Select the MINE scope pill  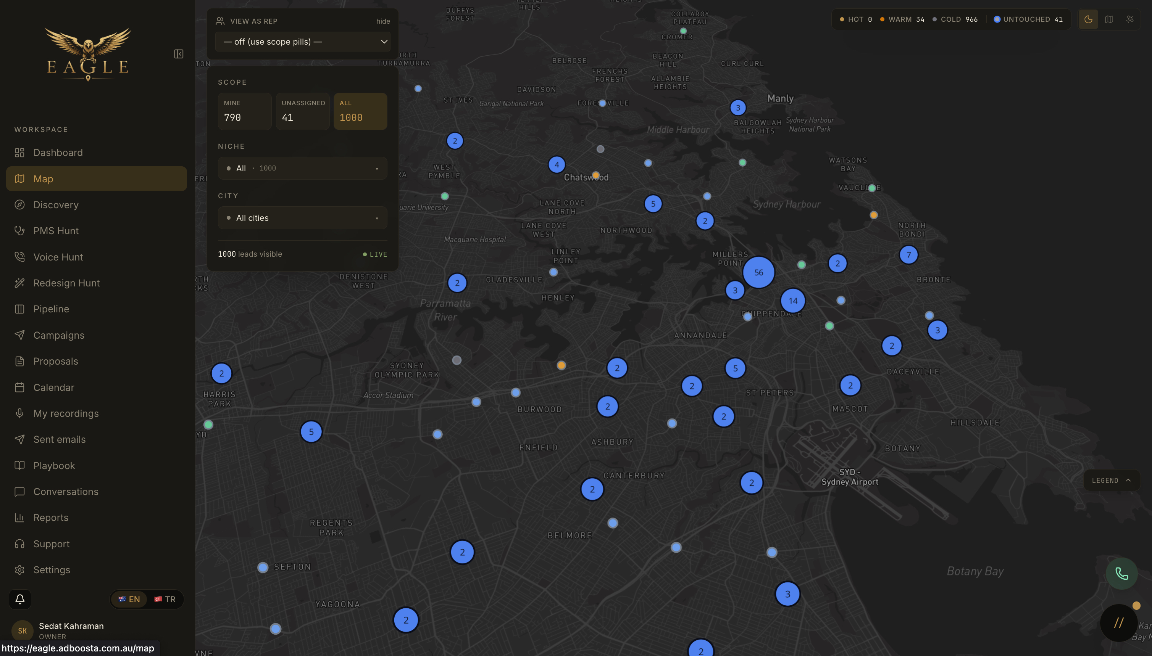tap(245, 111)
